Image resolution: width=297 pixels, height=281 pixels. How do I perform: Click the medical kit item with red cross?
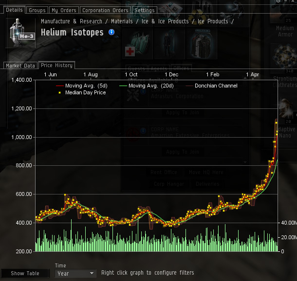[x=138, y=44]
